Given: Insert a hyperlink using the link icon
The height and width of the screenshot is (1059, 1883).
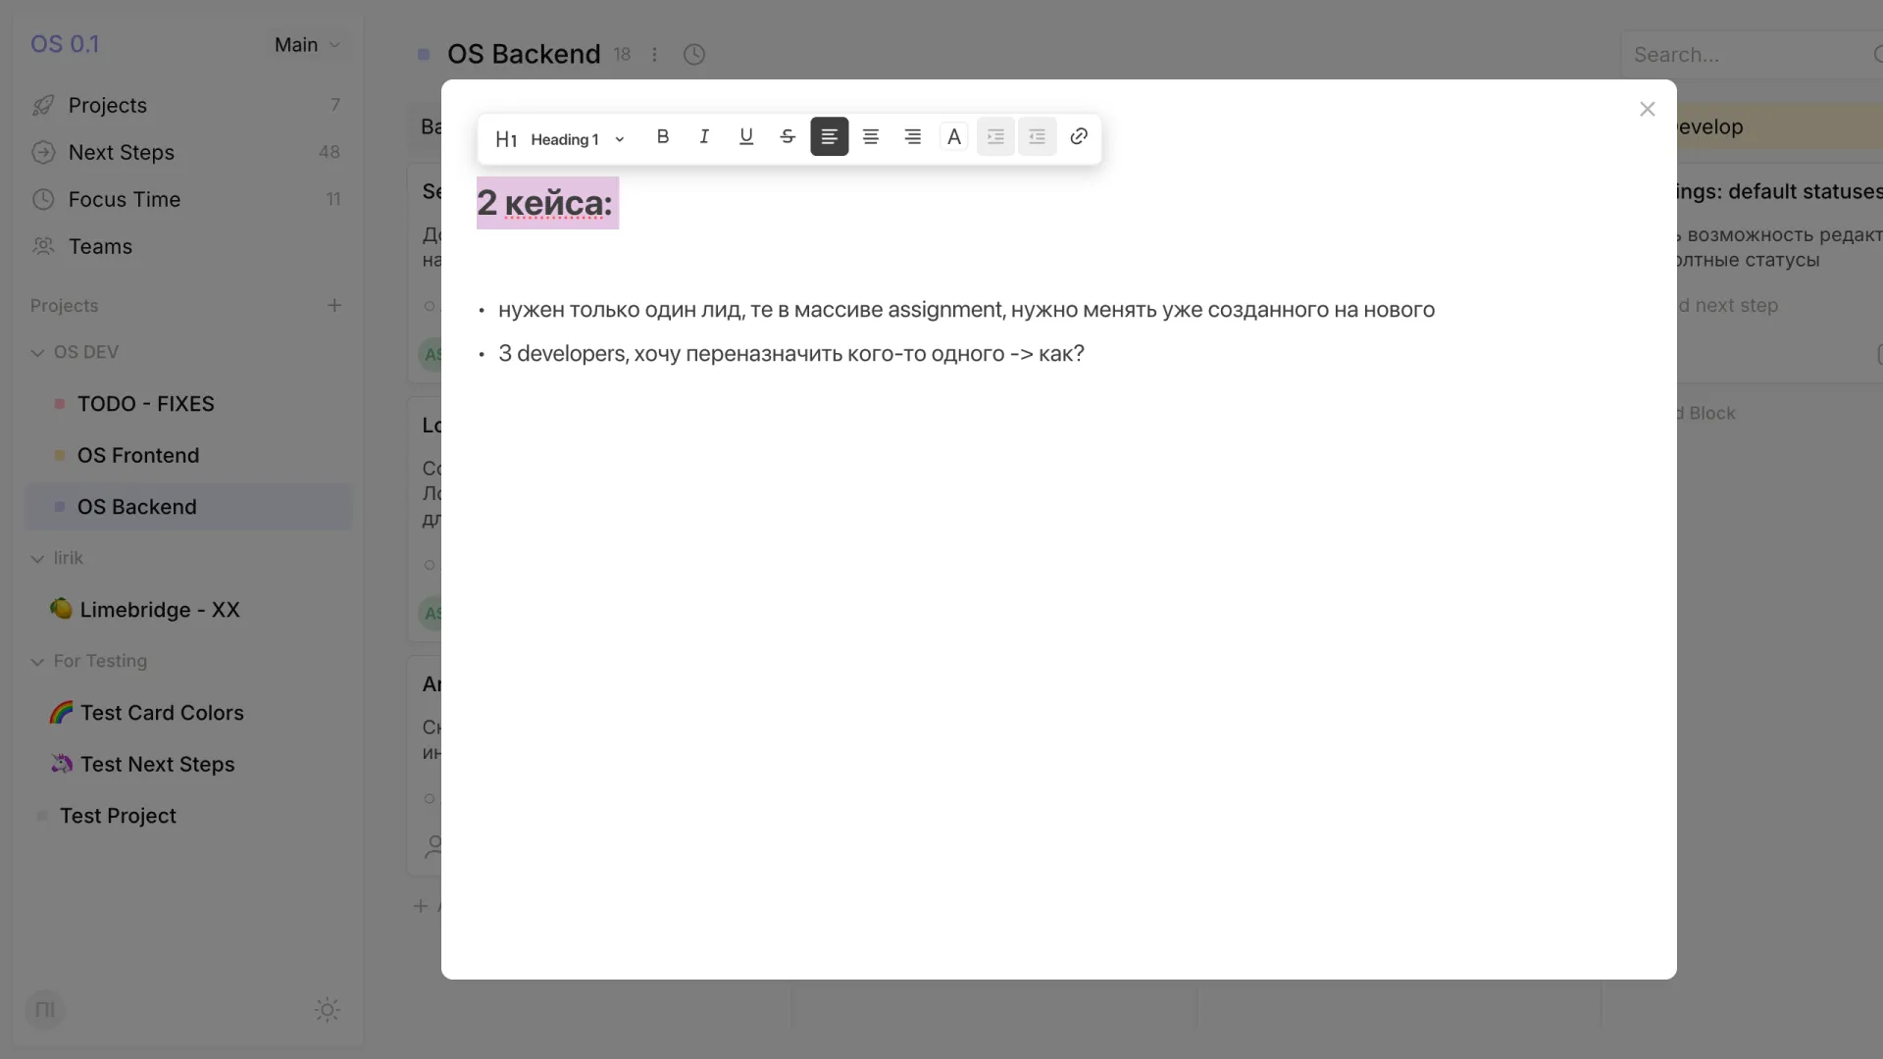Looking at the screenshot, I should [x=1079, y=136].
